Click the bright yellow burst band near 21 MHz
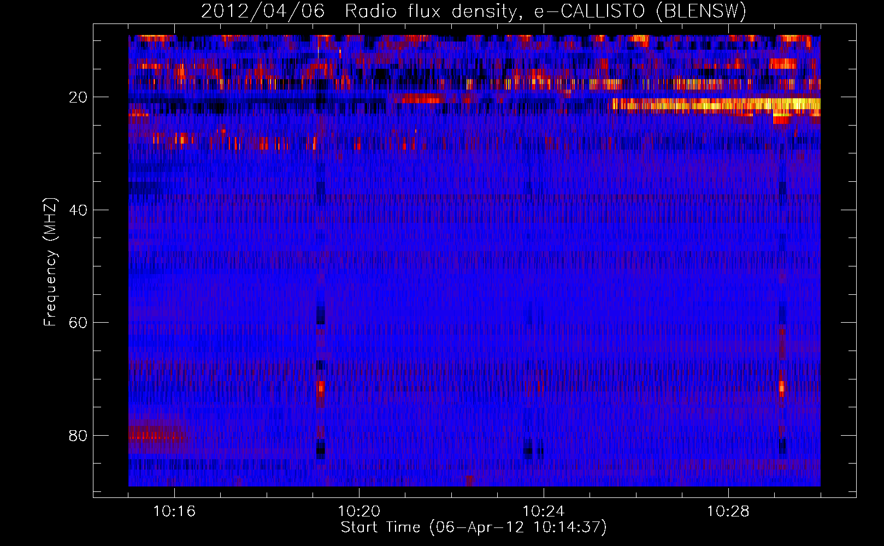This screenshot has width=884, height=546. (716, 104)
